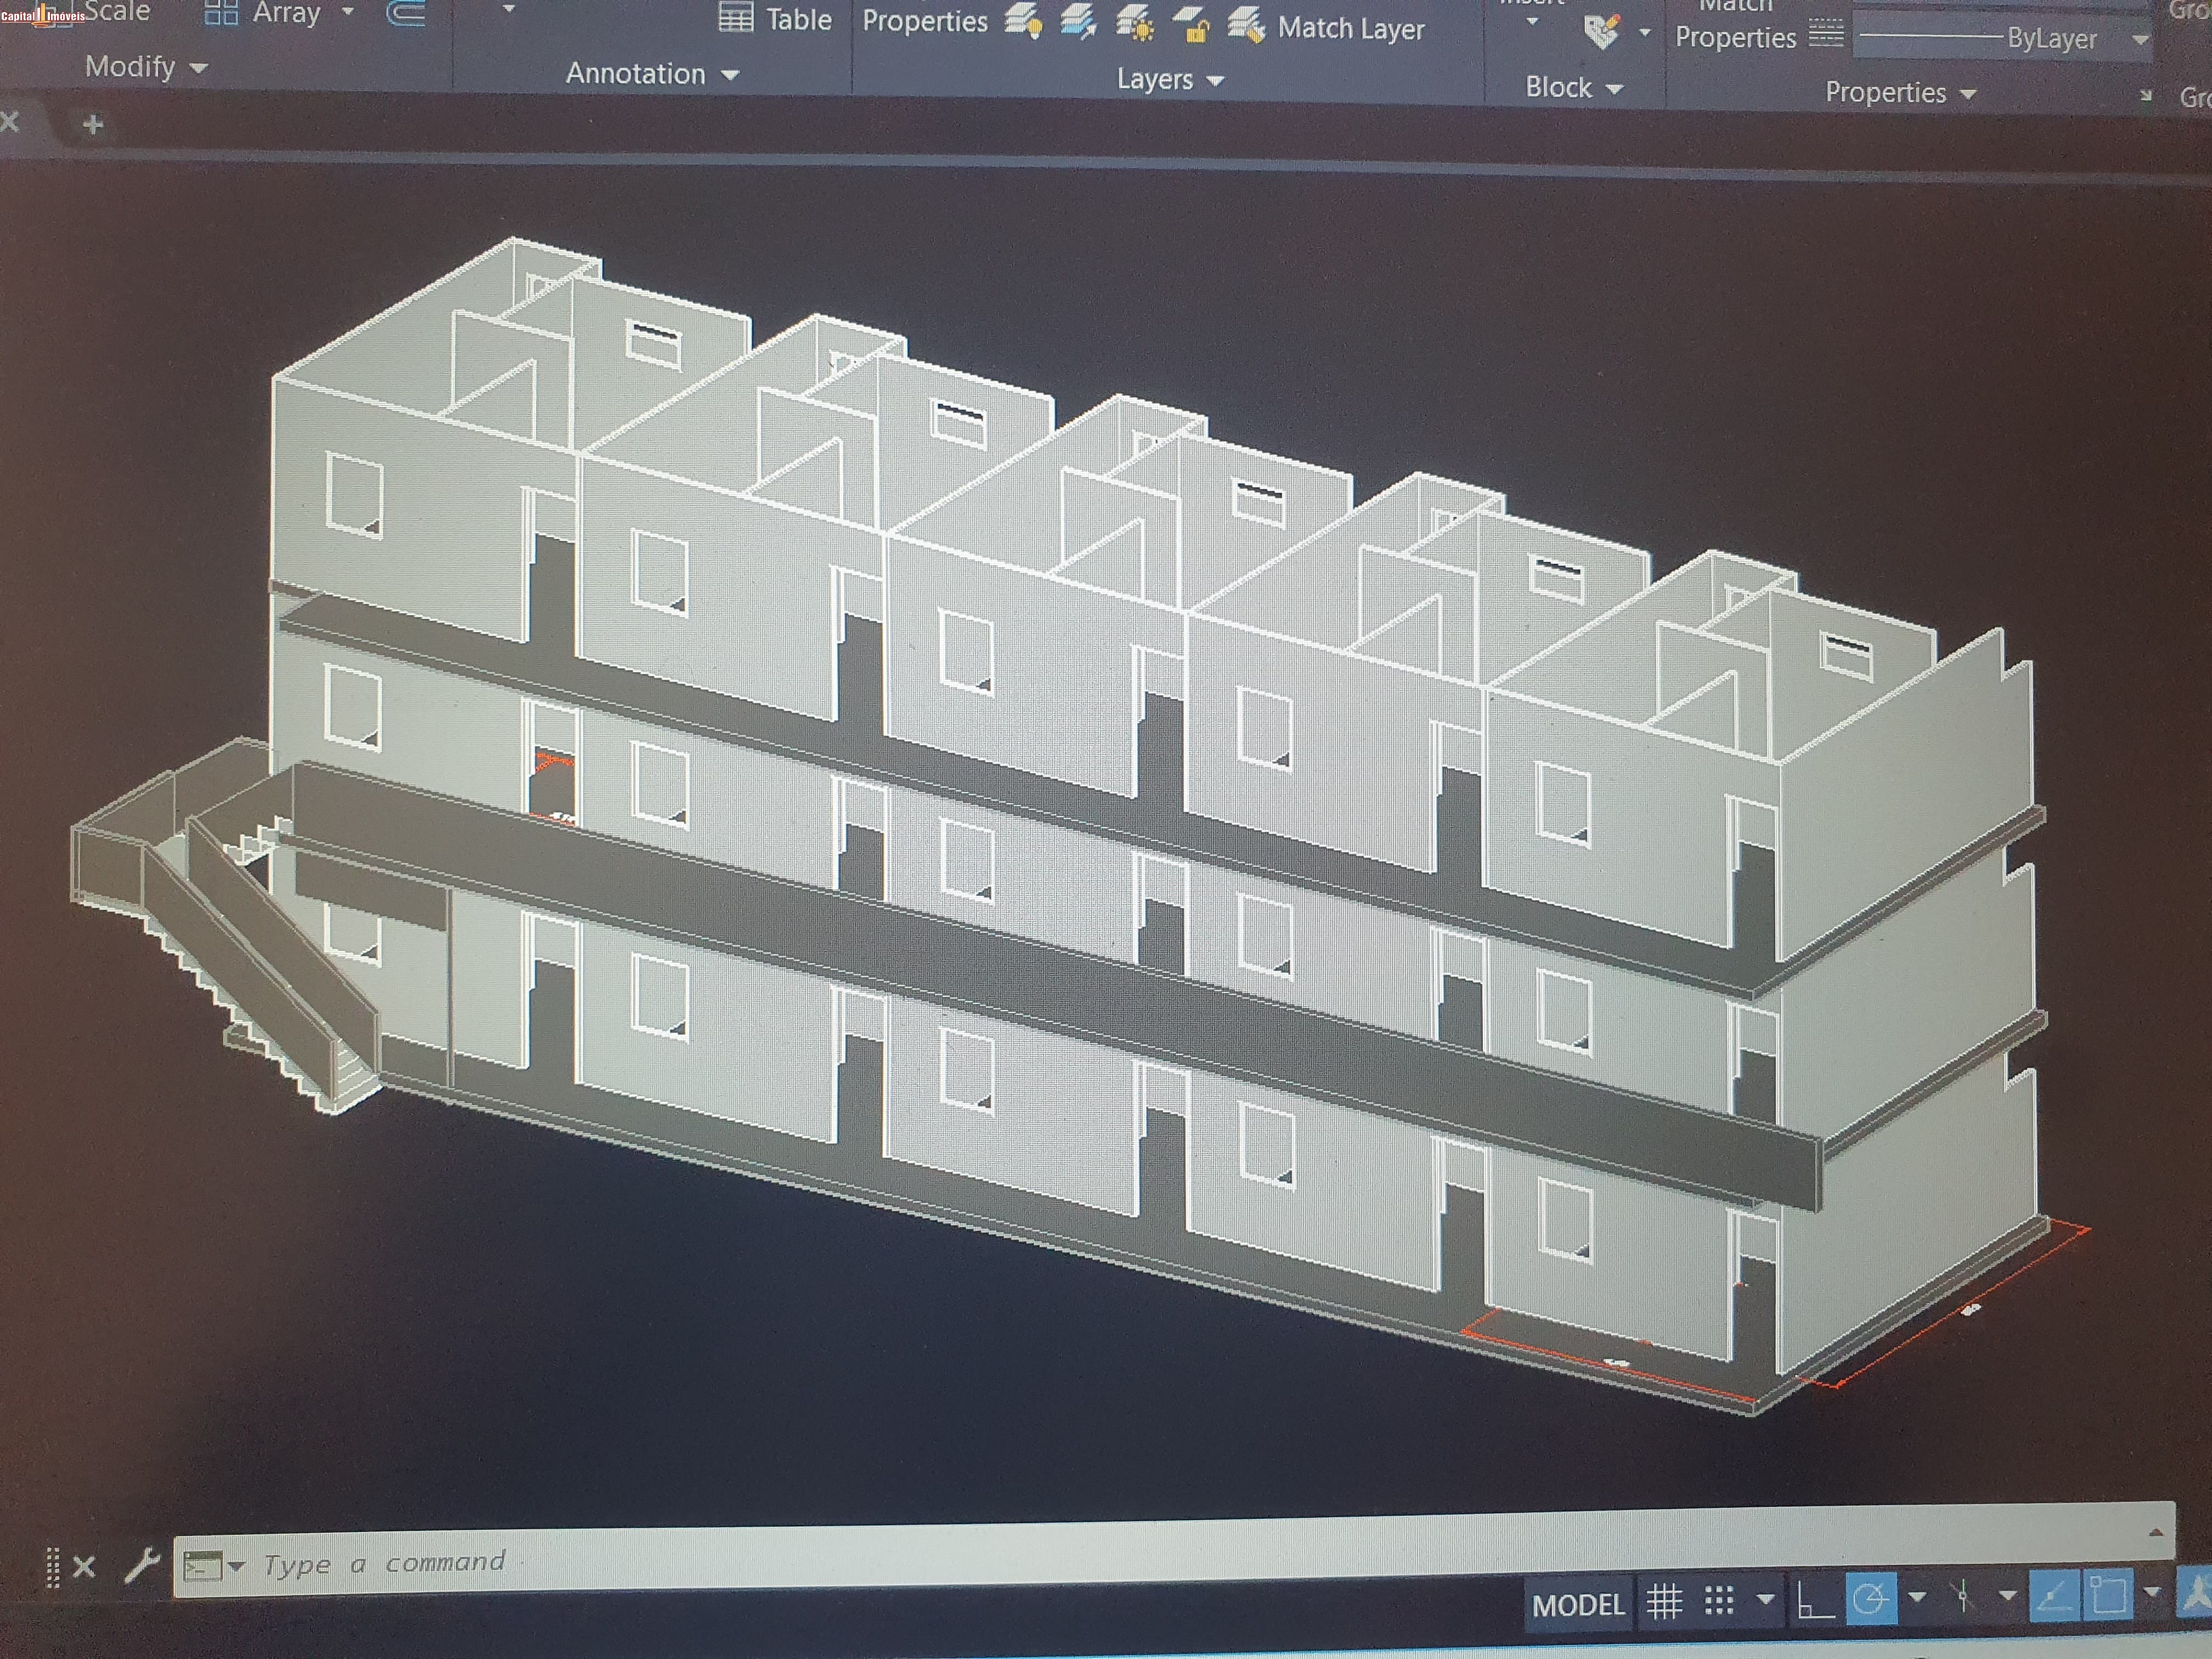This screenshot has height=1659, width=2212.
Task: Toggle snap mode dotted grid
Action: point(1719,1602)
